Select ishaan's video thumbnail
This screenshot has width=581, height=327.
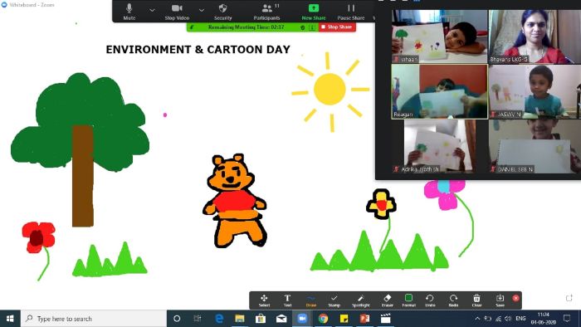click(440, 37)
